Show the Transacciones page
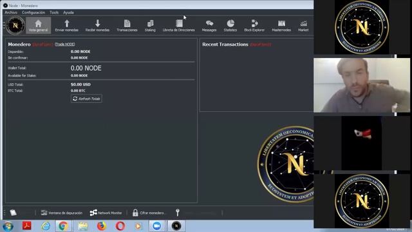Image resolution: width=412 pixels, height=232 pixels. 127,26
